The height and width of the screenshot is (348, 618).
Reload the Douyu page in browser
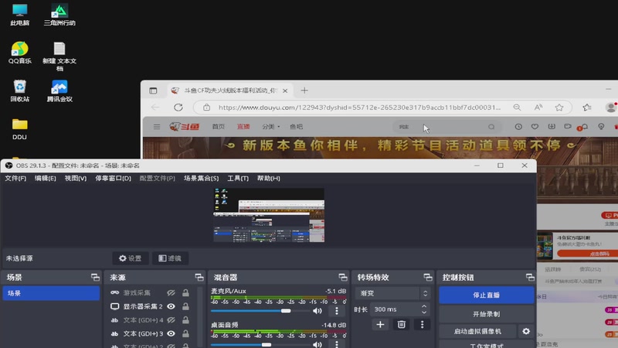(x=178, y=107)
